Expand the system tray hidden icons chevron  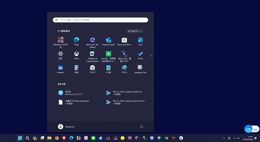(x=224, y=138)
